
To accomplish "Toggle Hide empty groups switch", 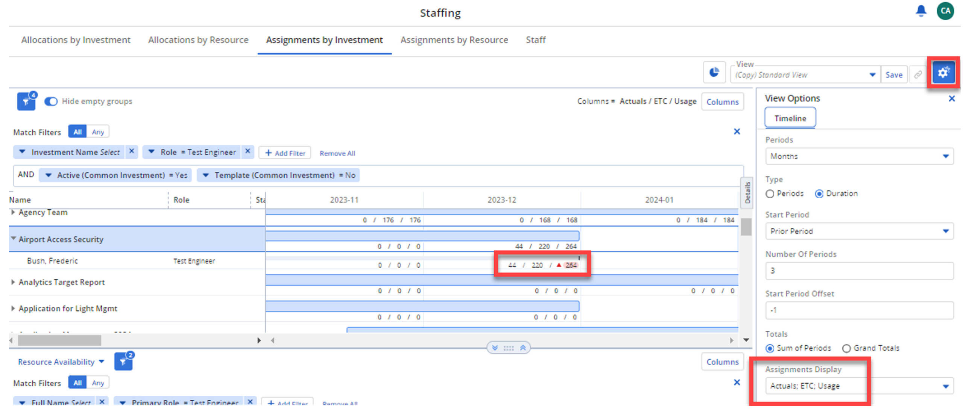I will click(x=51, y=101).
